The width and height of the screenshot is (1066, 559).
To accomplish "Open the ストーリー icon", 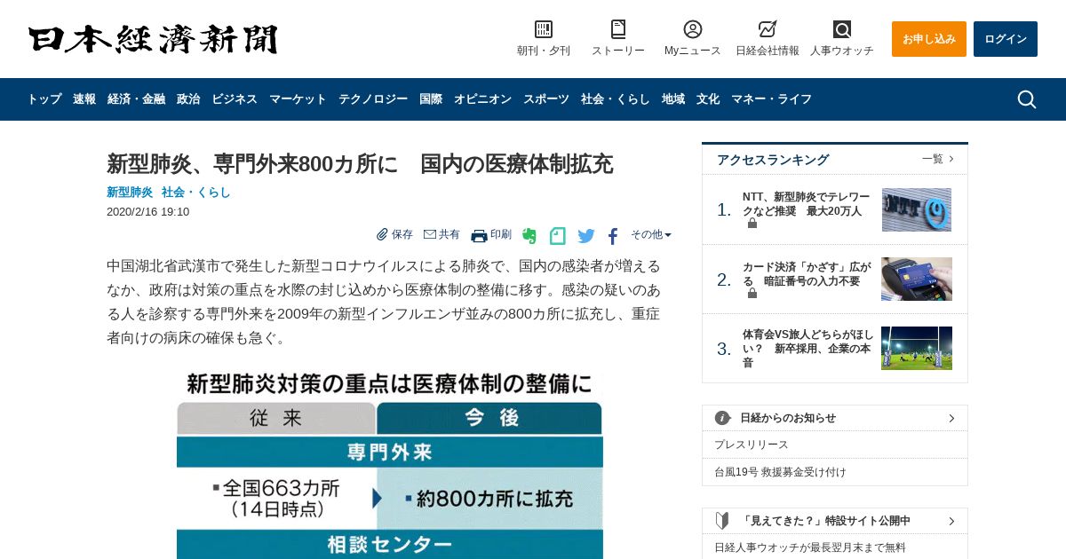I will click(618, 29).
